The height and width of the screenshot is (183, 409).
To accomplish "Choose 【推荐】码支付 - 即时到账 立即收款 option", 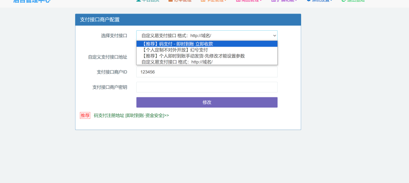I will pyautogui.click(x=206, y=44).
